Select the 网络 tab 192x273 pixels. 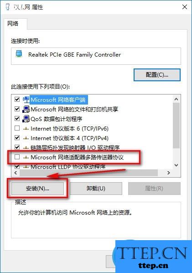point(13,23)
